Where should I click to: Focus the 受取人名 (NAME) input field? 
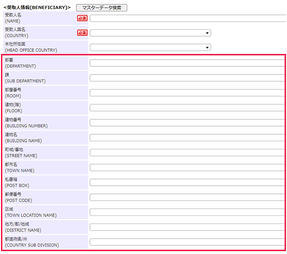187,19
